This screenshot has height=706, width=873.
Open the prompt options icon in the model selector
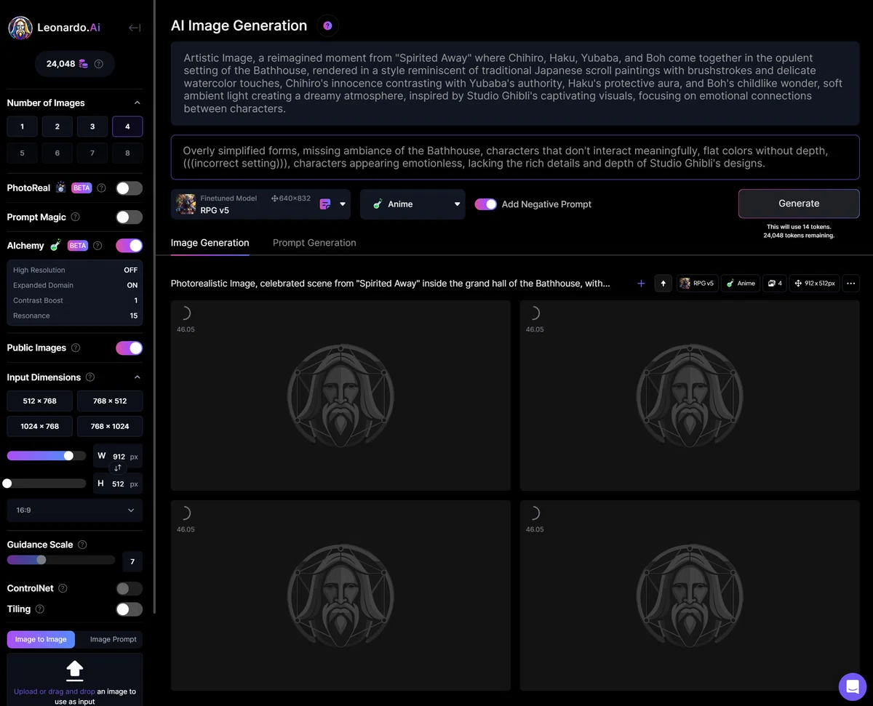click(x=325, y=204)
